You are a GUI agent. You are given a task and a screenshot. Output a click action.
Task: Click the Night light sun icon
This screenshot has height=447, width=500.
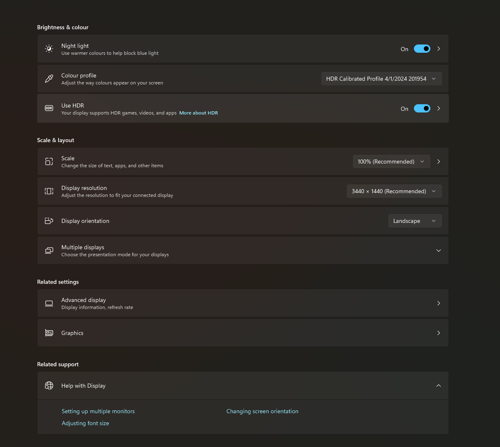point(49,49)
